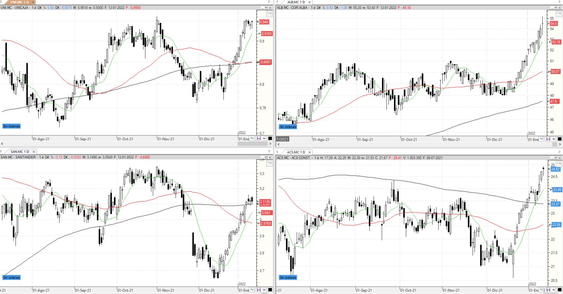This screenshot has width=563, height=294.
Task: Select the ACS.MC 1 D tab
Action: pyautogui.click(x=296, y=152)
